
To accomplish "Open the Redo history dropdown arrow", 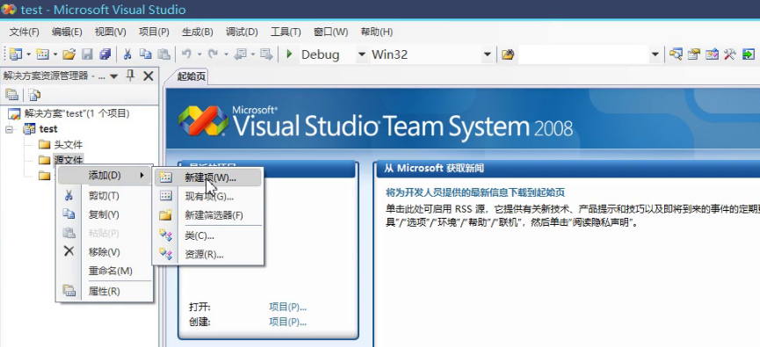I will [226, 54].
